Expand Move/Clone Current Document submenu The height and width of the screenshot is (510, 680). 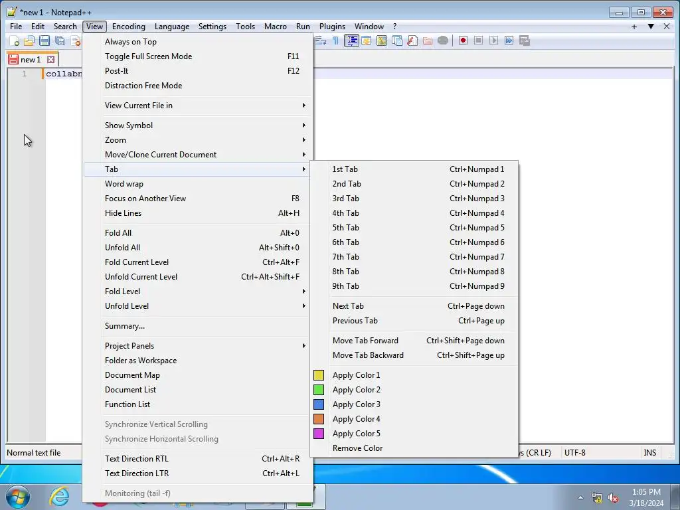198,155
